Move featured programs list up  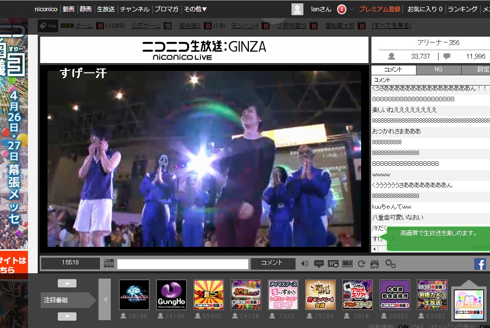(67, 283)
